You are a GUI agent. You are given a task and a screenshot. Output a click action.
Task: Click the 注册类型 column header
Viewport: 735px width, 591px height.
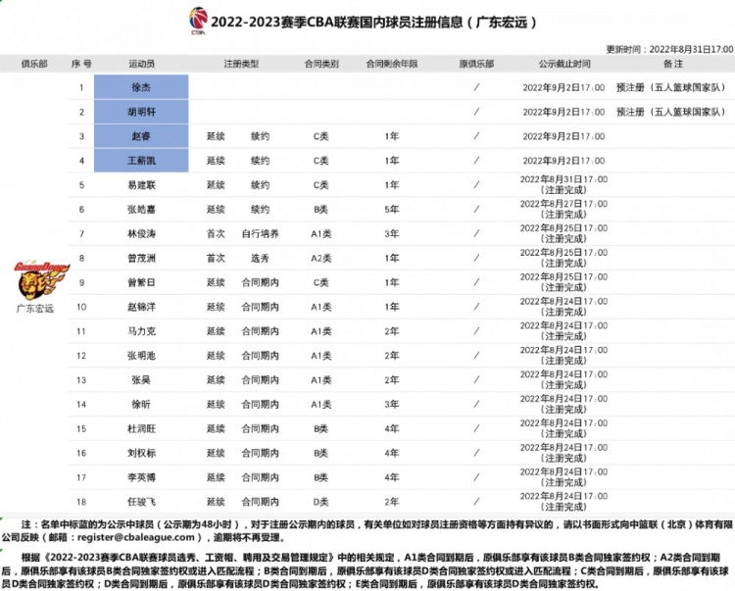pos(241,64)
